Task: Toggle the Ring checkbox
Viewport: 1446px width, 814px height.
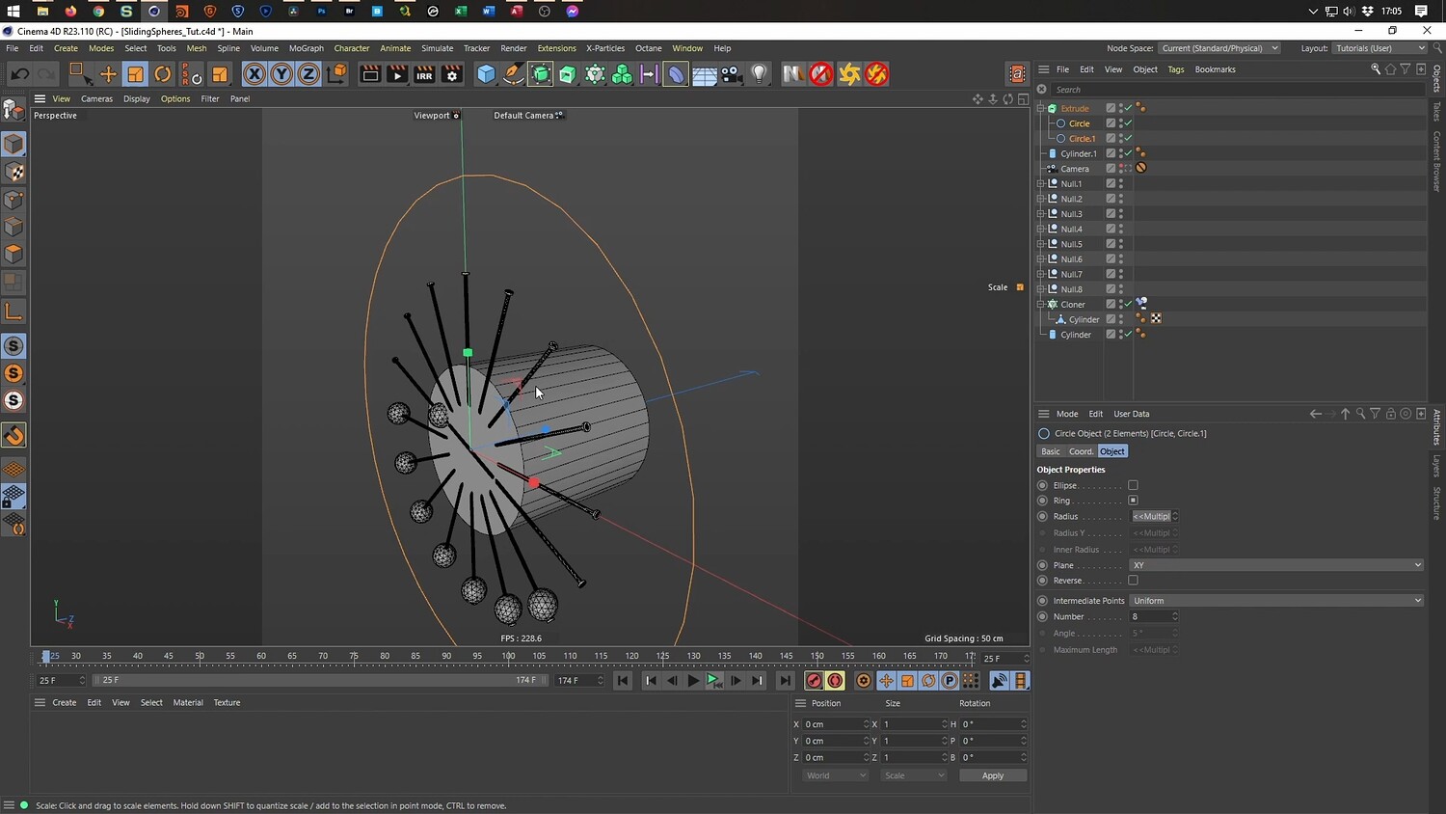Action: 1133,501
